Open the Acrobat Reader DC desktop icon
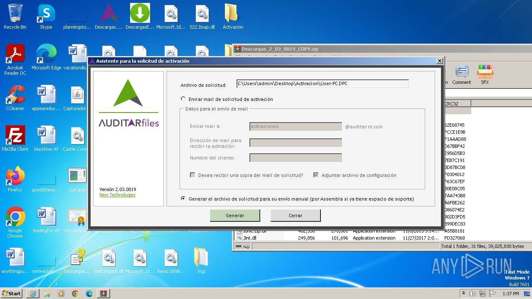The width and height of the screenshot is (532, 299). [15, 60]
